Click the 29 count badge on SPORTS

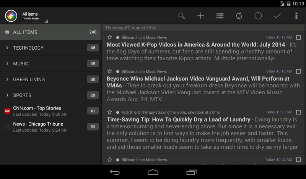pos(93,95)
